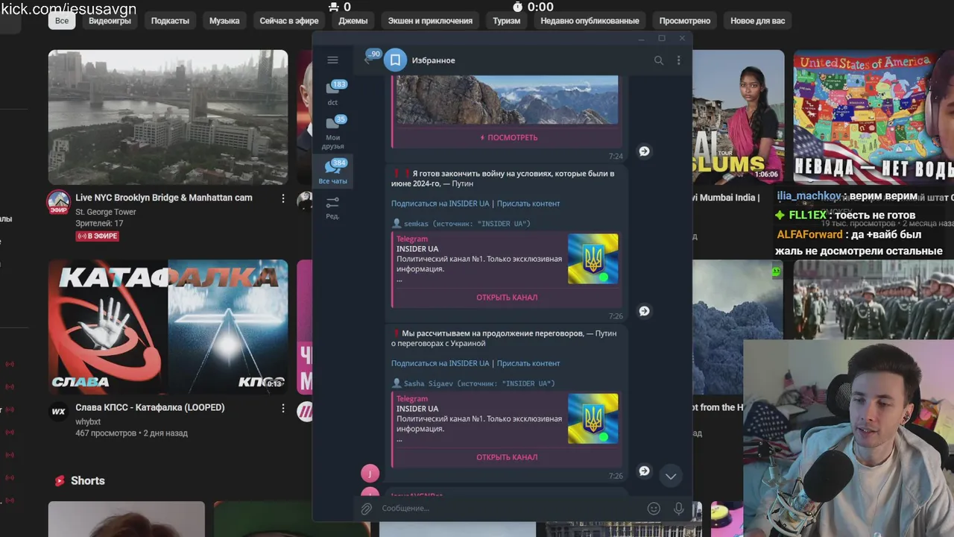This screenshot has width=954, height=537.
Task: Click the first ОТКРЫТЬ КАНАЛ button
Action: 507,298
